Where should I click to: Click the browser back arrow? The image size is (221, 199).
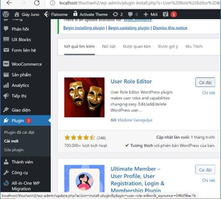9,3
